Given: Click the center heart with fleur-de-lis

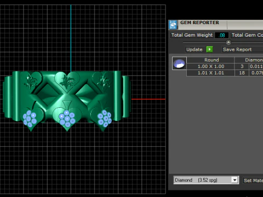Looking at the screenshot, I should (x=67, y=82).
